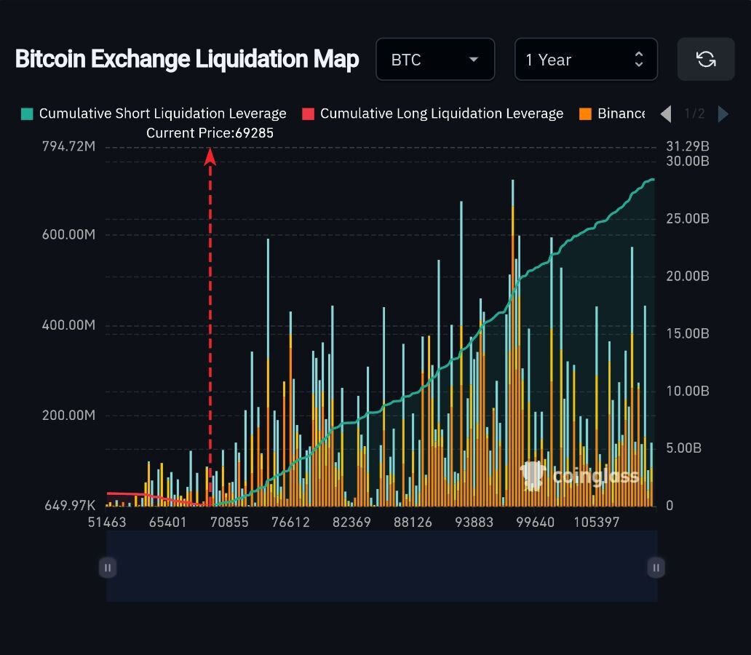The height and width of the screenshot is (655, 751).
Task: Click the red long liquidation legend swatch
Action: tap(309, 114)
